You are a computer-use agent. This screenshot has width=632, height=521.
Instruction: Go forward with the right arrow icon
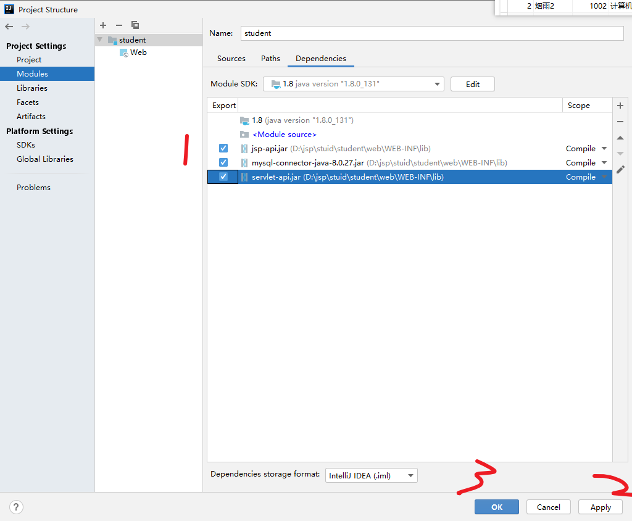point(25,27)
